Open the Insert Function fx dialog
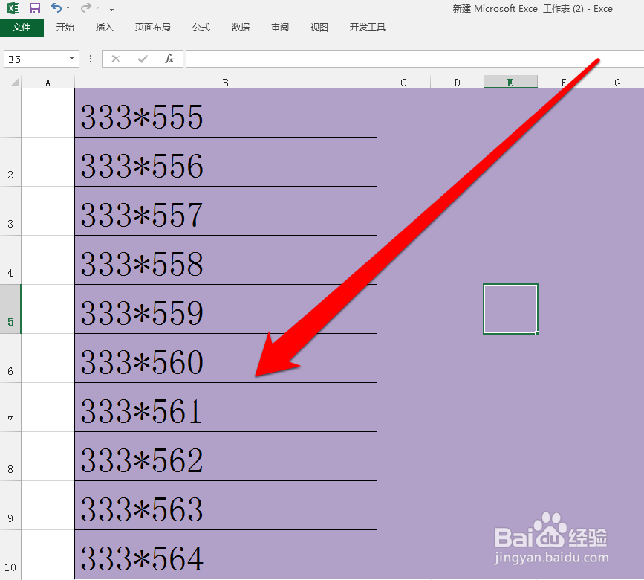644x580 pixels. click(169, 59)
